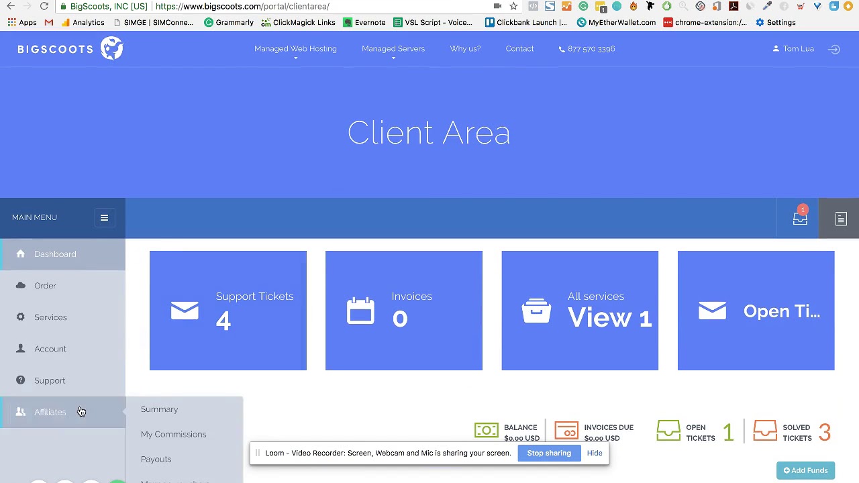Open the Support Tickets tile
Image resolution: width=859 pixels, height=483 pixels.
click(228, 311)
